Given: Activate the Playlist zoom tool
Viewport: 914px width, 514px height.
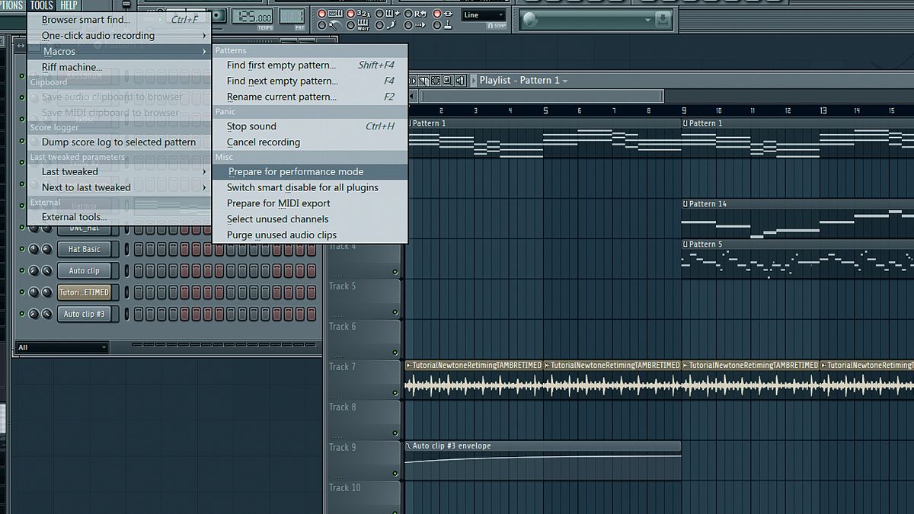Looking at the screenshot, I should [x=449, y=80].
